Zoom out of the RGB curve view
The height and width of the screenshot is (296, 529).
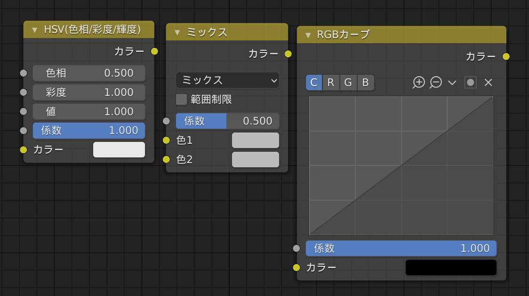(436, 82)
